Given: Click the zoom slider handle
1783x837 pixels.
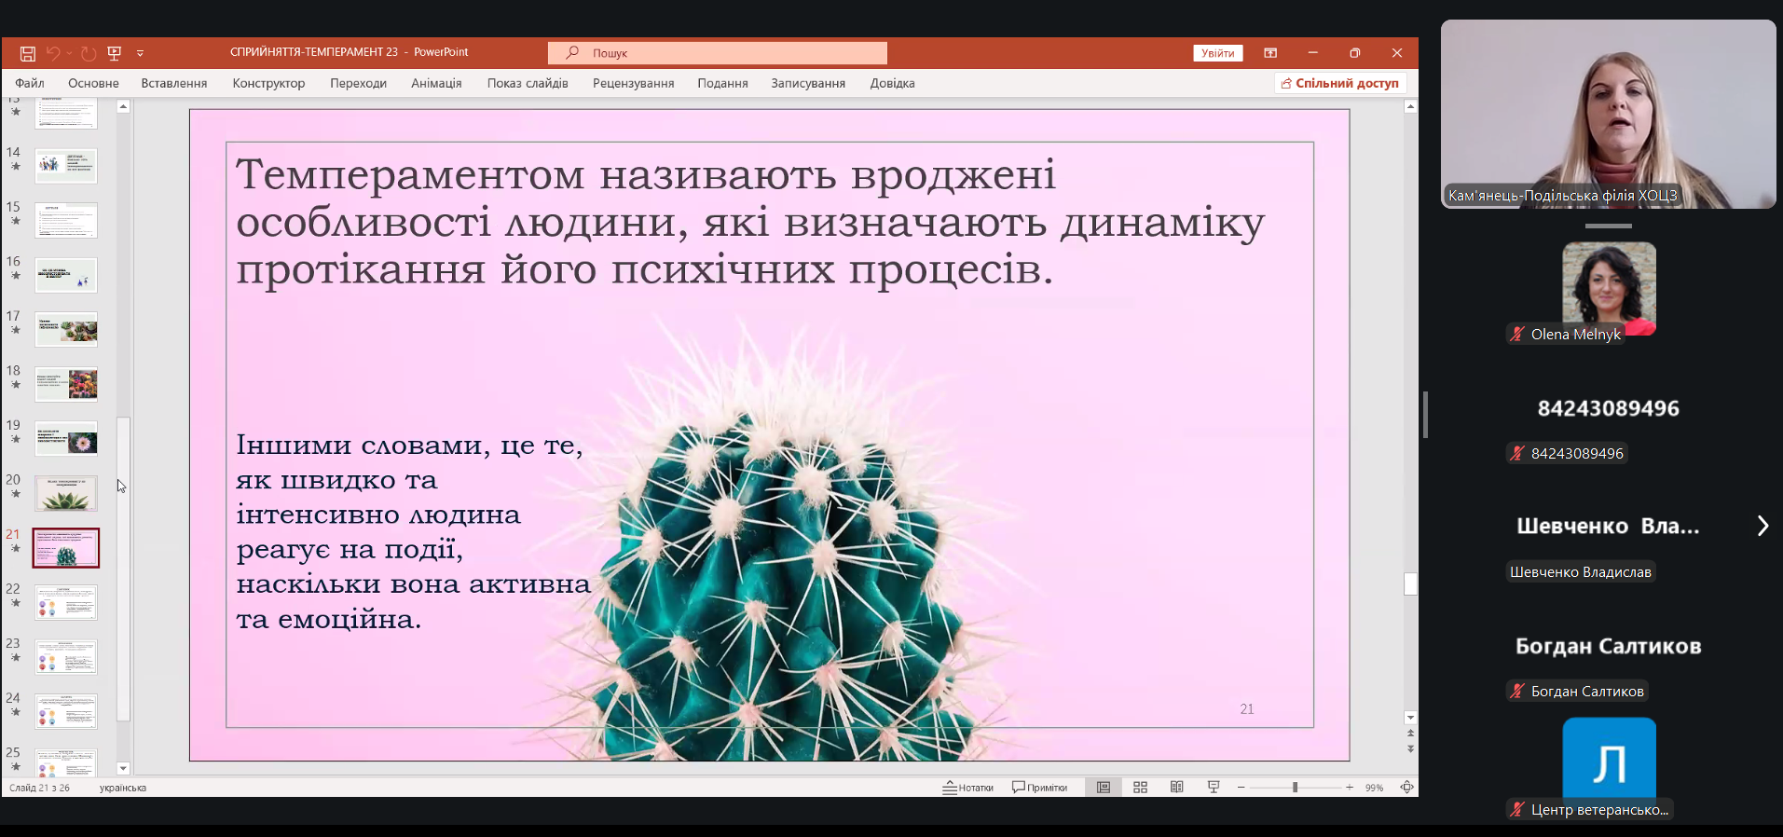Looking at the screenshot, I should (1295, 788).
